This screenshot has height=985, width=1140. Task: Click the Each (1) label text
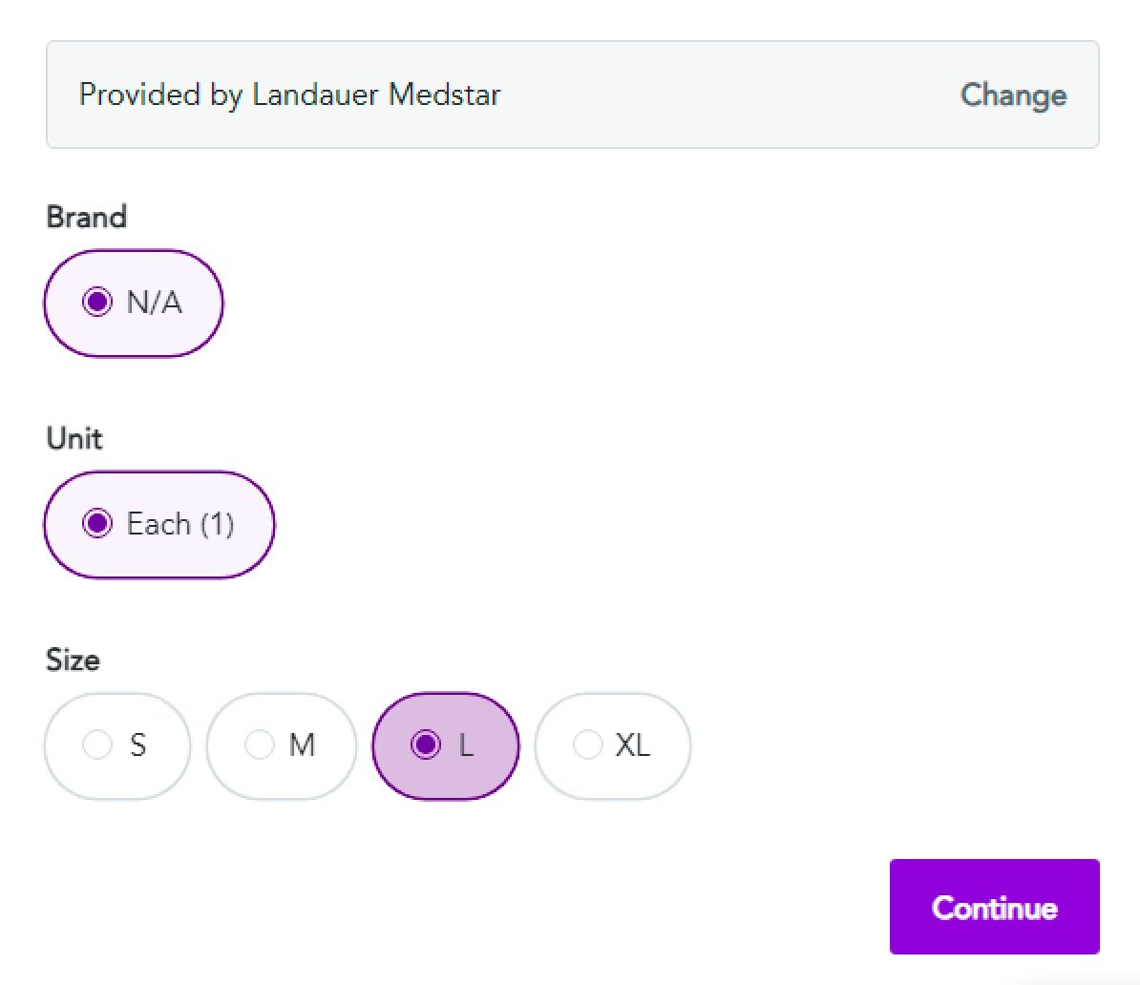point(180,523)
